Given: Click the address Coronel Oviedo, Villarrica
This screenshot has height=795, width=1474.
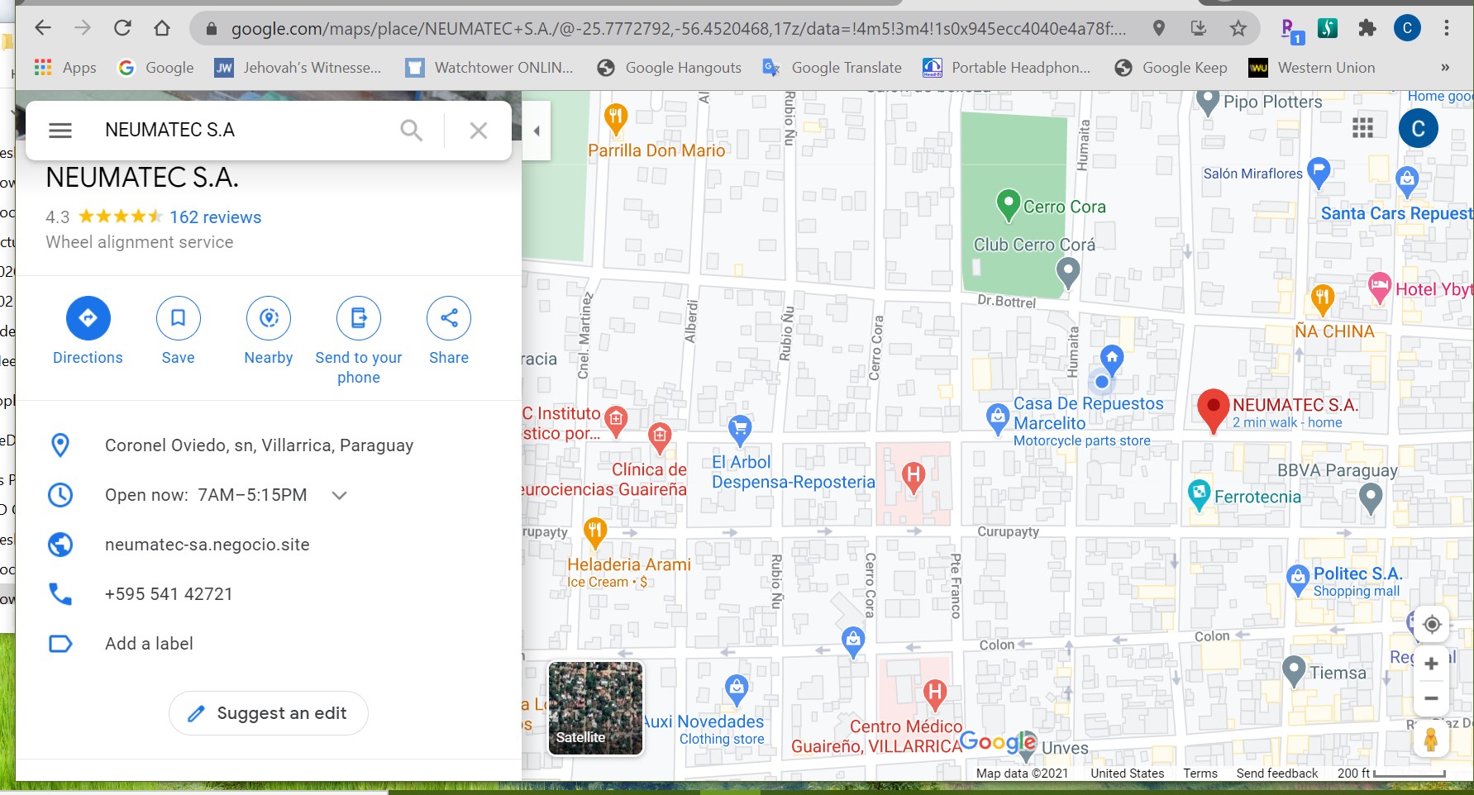Looking at the screenshot, I should 260,445.
